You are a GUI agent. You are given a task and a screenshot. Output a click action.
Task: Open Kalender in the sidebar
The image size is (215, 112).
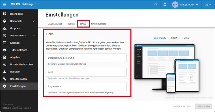click(19, 43)
